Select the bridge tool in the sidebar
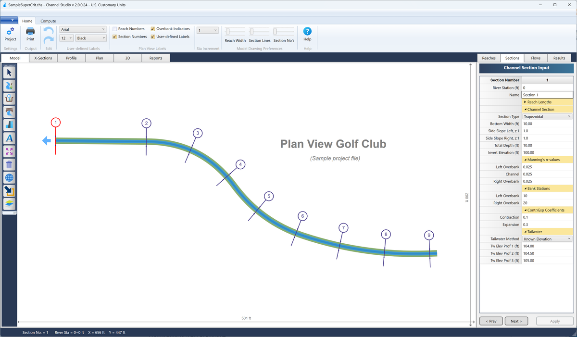577x337 pixels. click(x=9, y=112)
